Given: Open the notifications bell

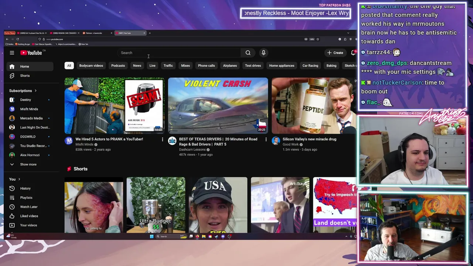Looking at the screenshot, I should 353,53.
